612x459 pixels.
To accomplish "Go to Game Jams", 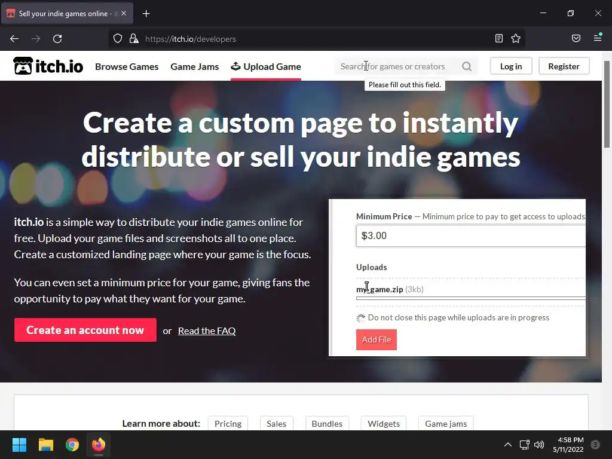I will [x=195, y=67].
